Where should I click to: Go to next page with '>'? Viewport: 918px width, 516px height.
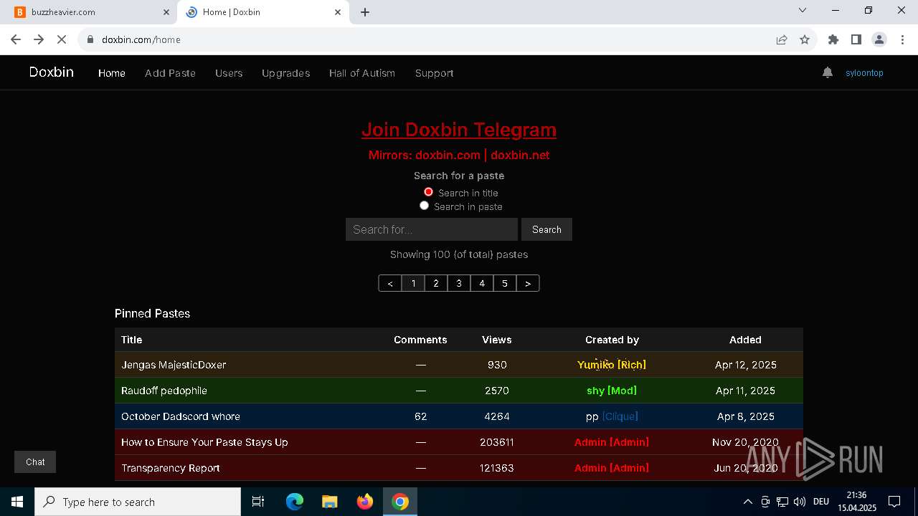pyautogui.click(x=528, y=283)
